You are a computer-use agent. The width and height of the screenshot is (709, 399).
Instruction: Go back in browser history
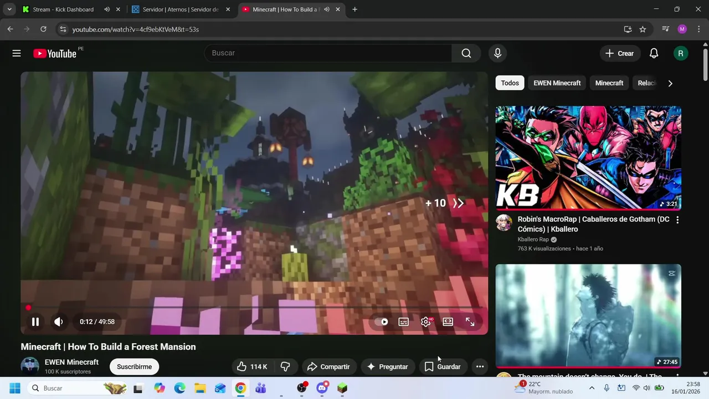pyautogui.click(x=10, y=29)
